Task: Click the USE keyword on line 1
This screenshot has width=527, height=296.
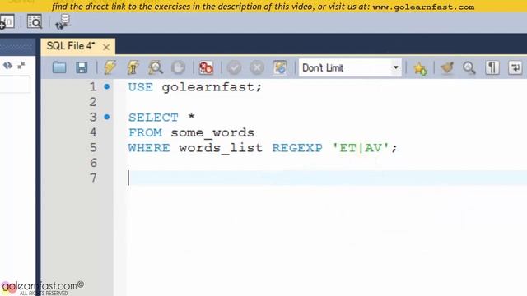Action: [141, 87]
